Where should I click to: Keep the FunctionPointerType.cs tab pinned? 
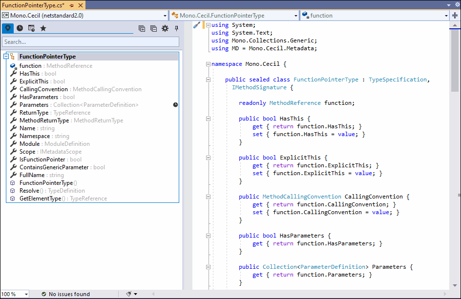[x=72, y=4]
